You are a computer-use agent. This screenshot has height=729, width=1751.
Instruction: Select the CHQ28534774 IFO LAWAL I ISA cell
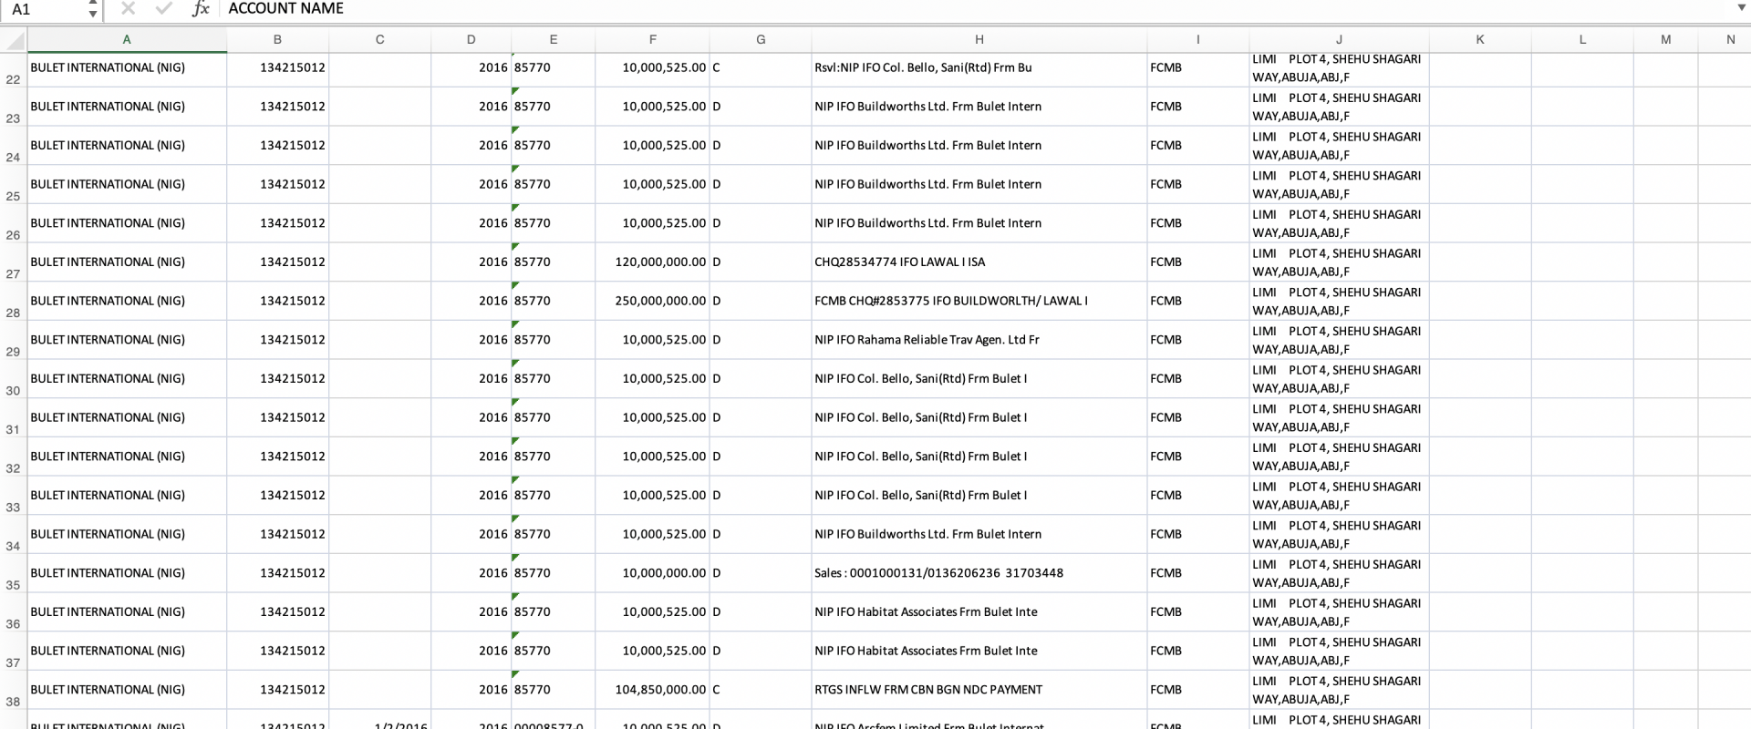point(979,262)
